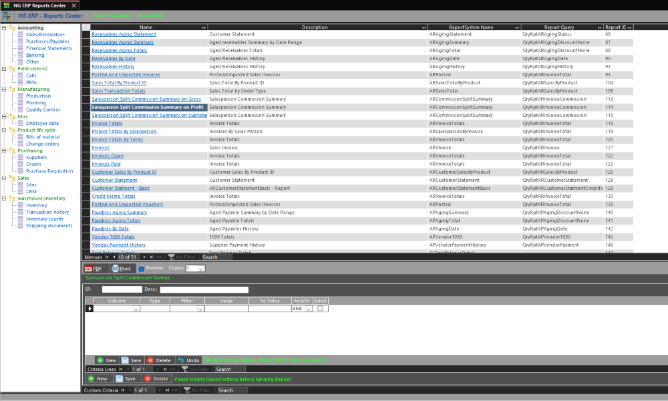Click the Reports Center icon in header
The image size is (668, 401).
coord(6,15)
